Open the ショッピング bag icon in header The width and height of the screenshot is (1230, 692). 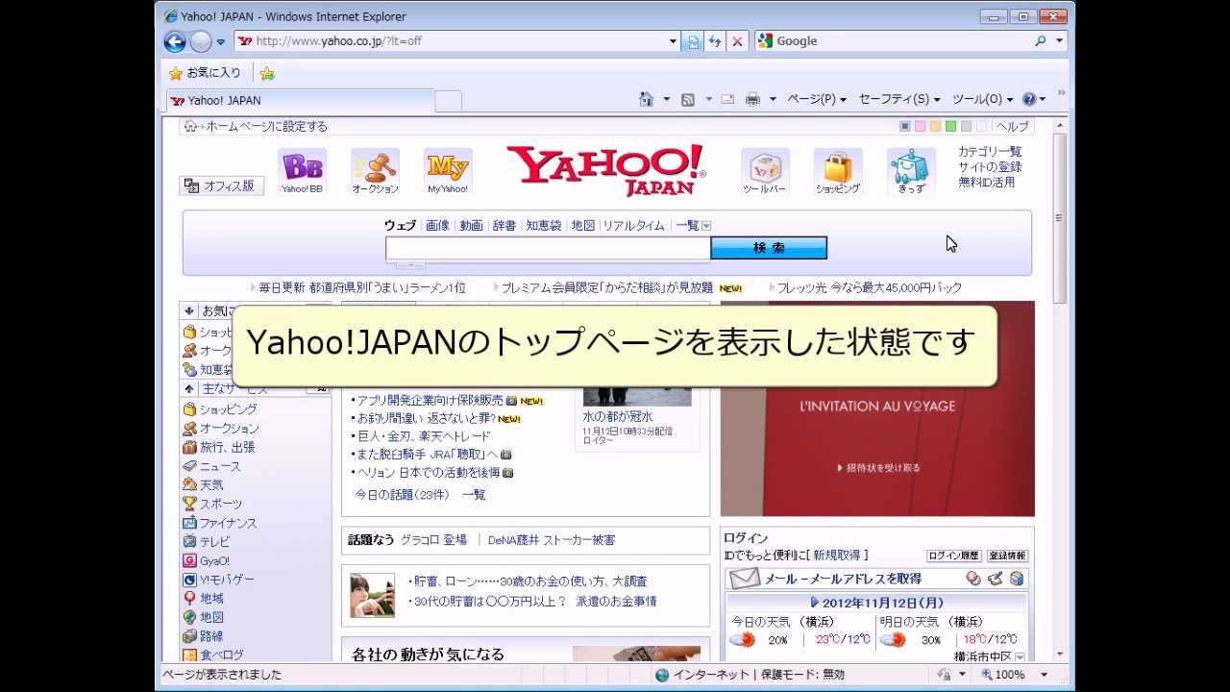[x=838, y=171]
